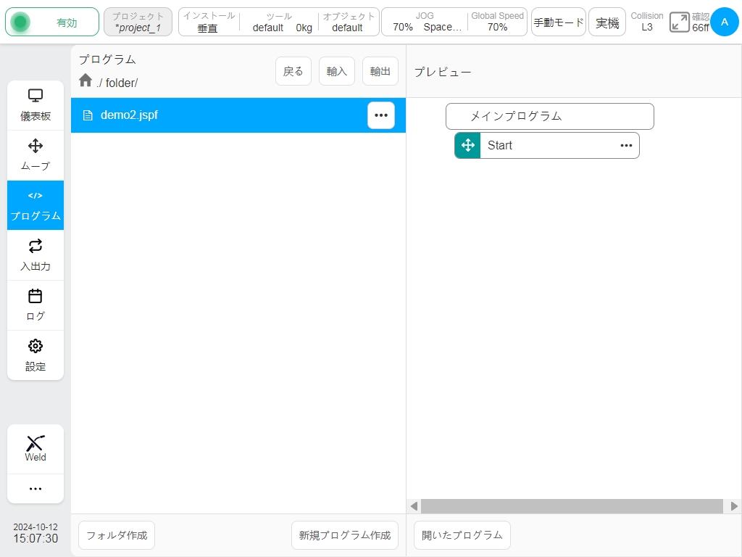Open the user avatar A menu
The height and width of the screenshot is (557, 742).
(725, 22)
